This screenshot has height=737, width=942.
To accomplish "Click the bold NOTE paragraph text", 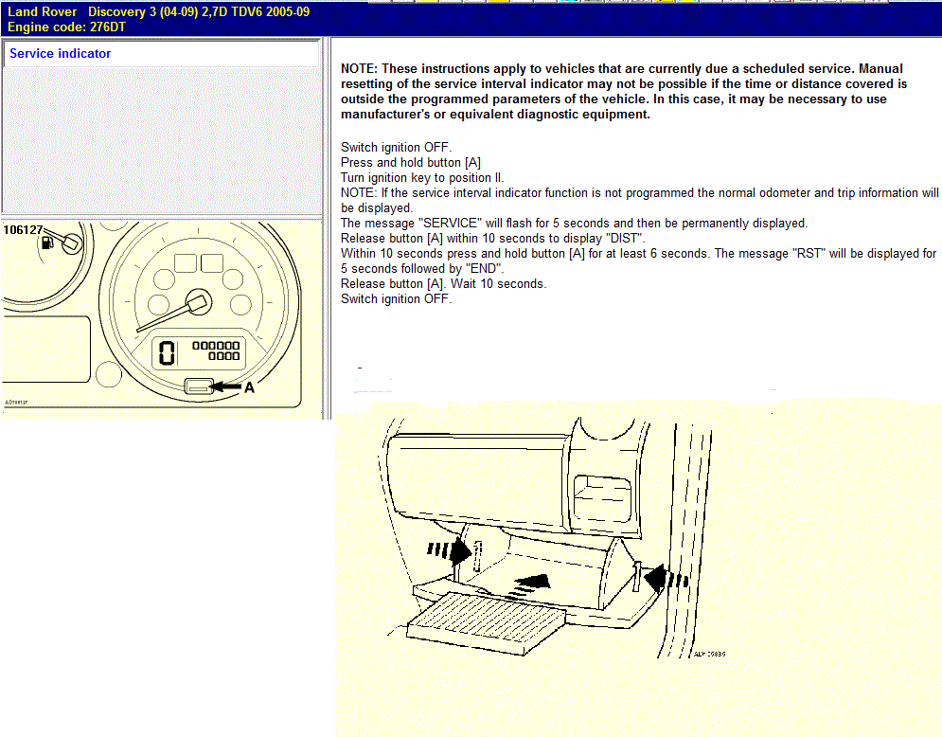I will click(622, 91).
